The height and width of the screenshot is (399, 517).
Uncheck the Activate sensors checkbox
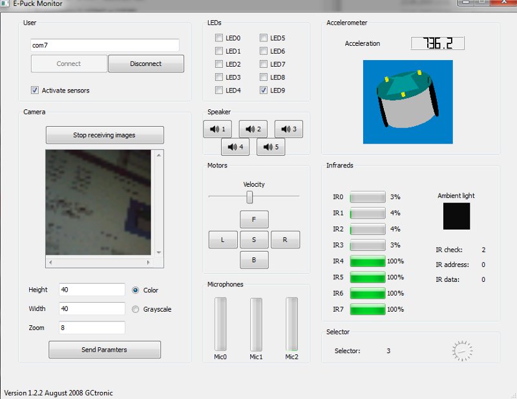pyautogui.click(x=35, y=91)
